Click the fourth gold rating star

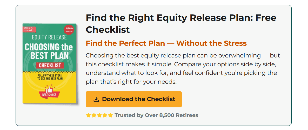pyautogui.click(x=105, y=115)
